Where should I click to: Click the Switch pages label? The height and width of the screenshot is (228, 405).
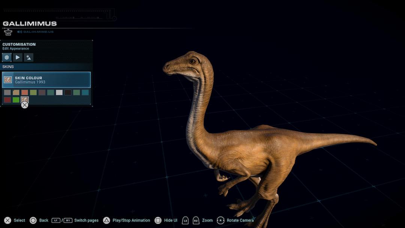point(86,220)
